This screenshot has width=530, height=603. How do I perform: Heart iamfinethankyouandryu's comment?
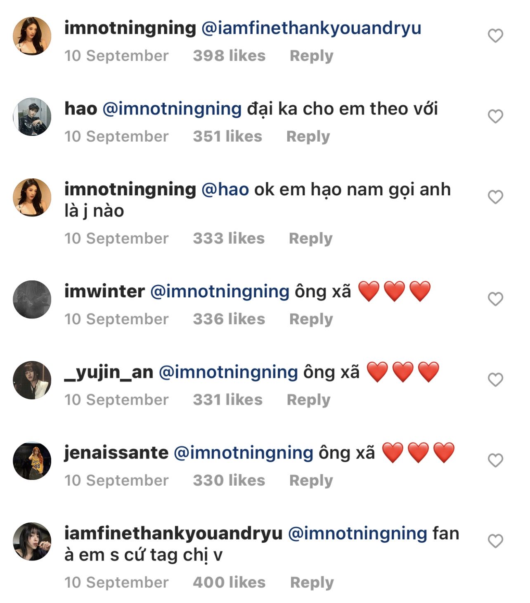pos(495,541)
